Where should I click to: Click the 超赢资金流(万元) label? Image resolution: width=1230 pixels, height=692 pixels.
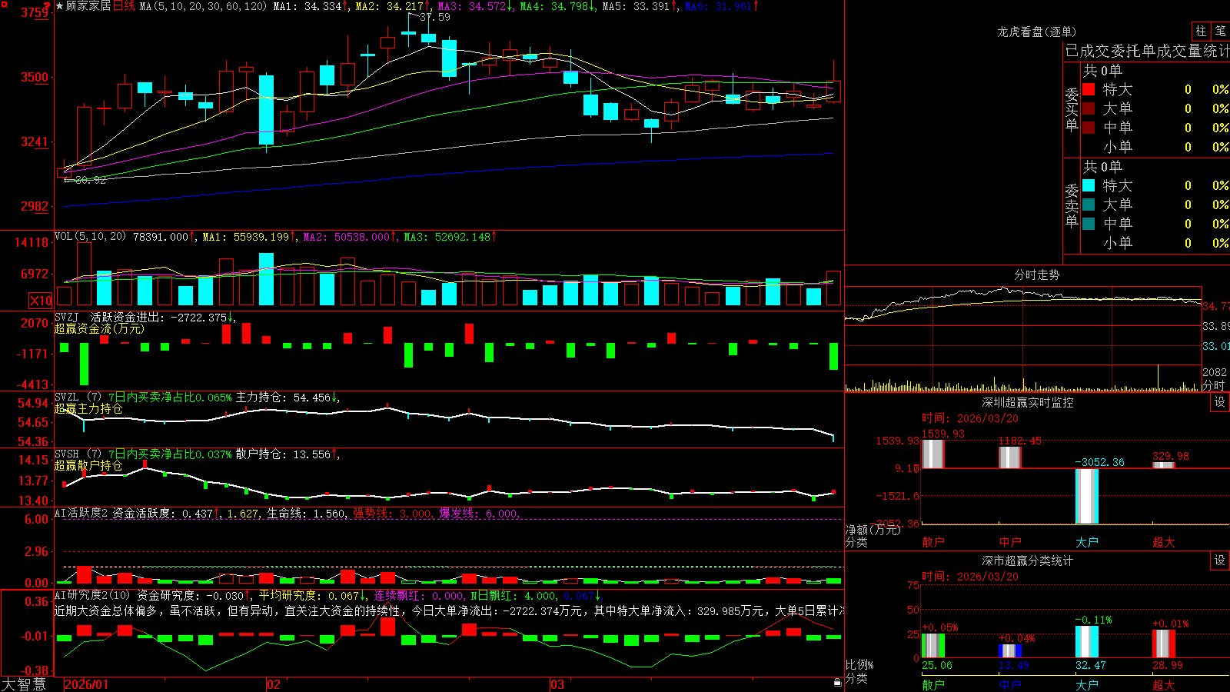click(99, 328)
